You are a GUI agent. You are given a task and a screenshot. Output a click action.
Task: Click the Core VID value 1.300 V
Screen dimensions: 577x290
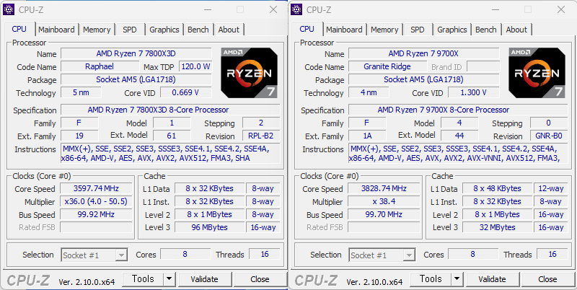[x=474, y=92]
